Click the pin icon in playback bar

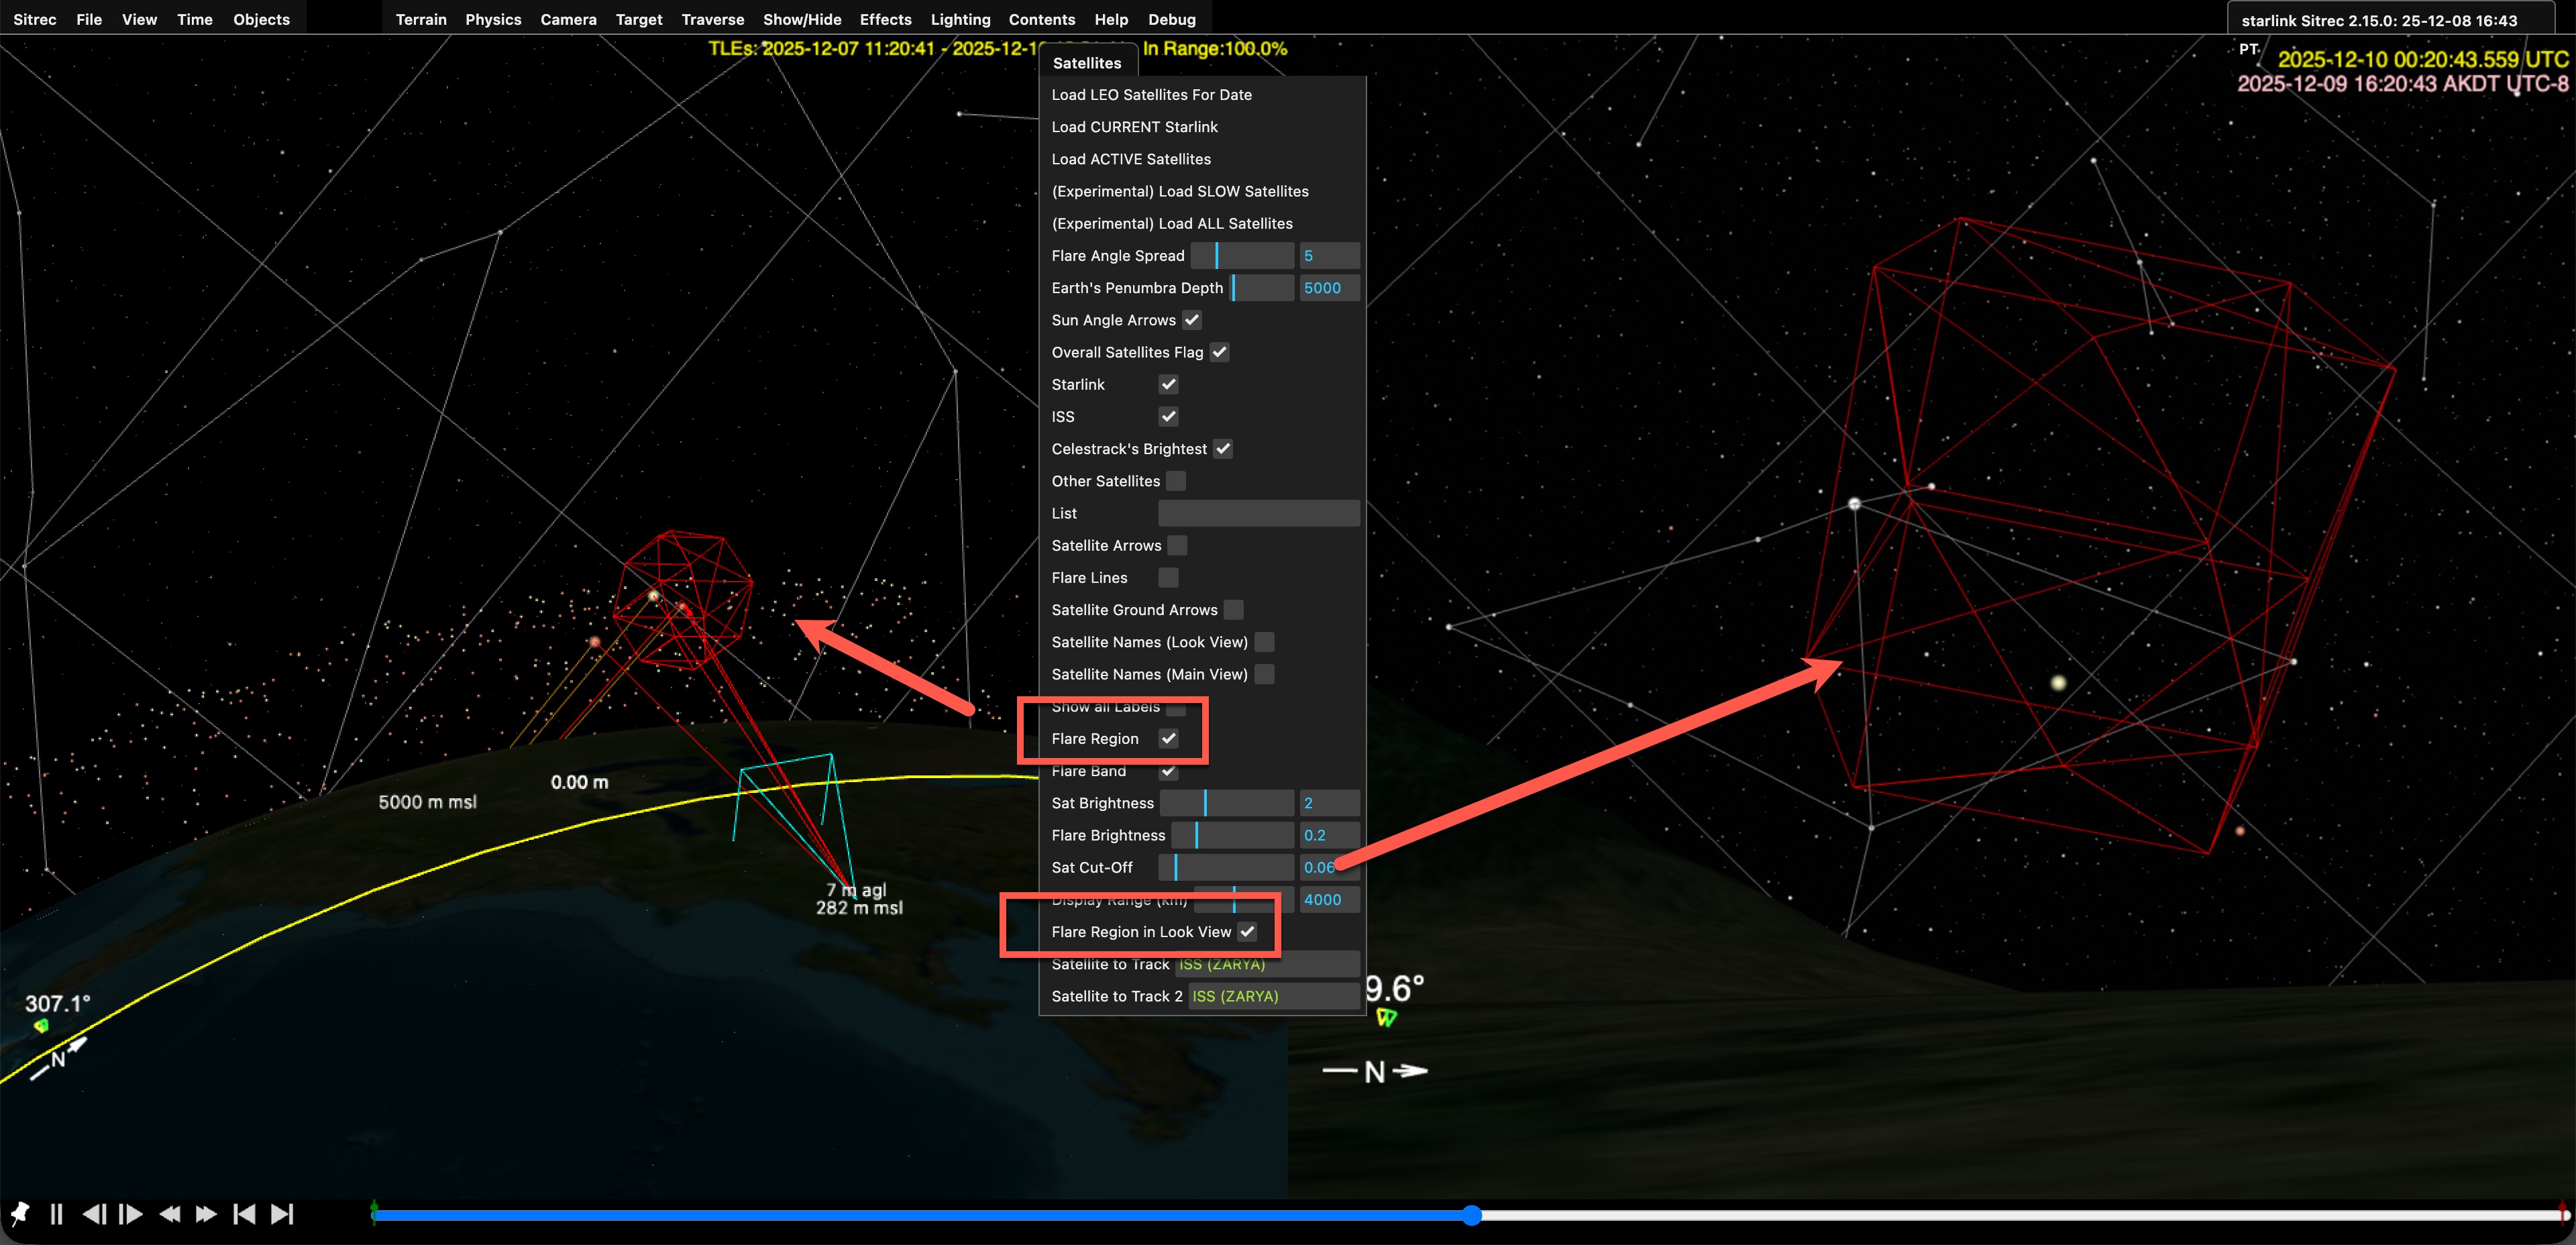tap(19, 1214)
